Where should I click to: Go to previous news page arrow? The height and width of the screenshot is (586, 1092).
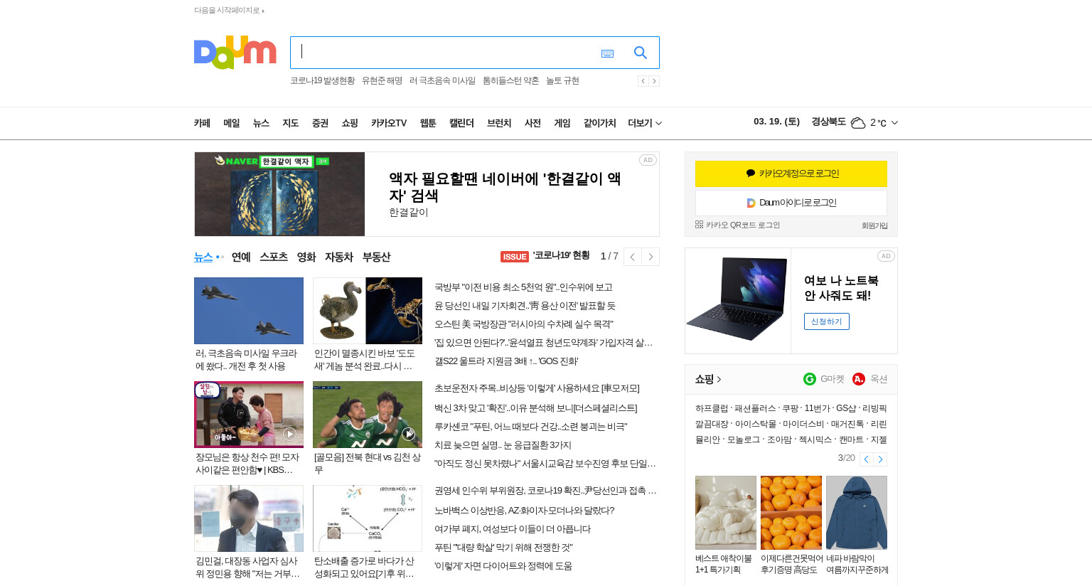click(633, 257)
